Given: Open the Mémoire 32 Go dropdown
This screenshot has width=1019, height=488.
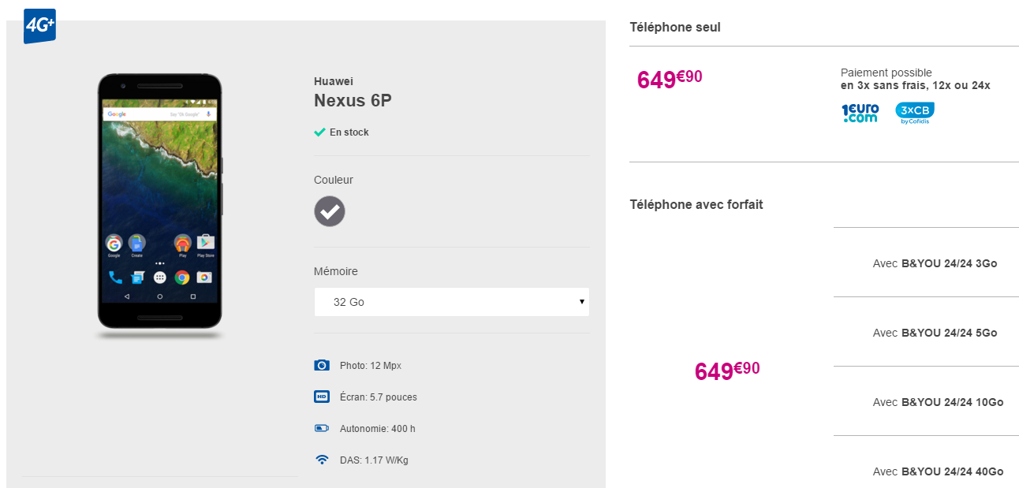Looking at the screenshot, I should [x=451, y=302].
